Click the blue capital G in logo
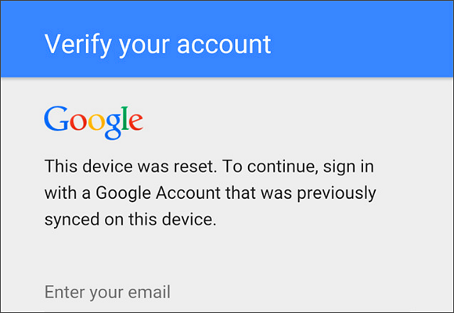This screenshot has width=454, height=313. [56, 118]
